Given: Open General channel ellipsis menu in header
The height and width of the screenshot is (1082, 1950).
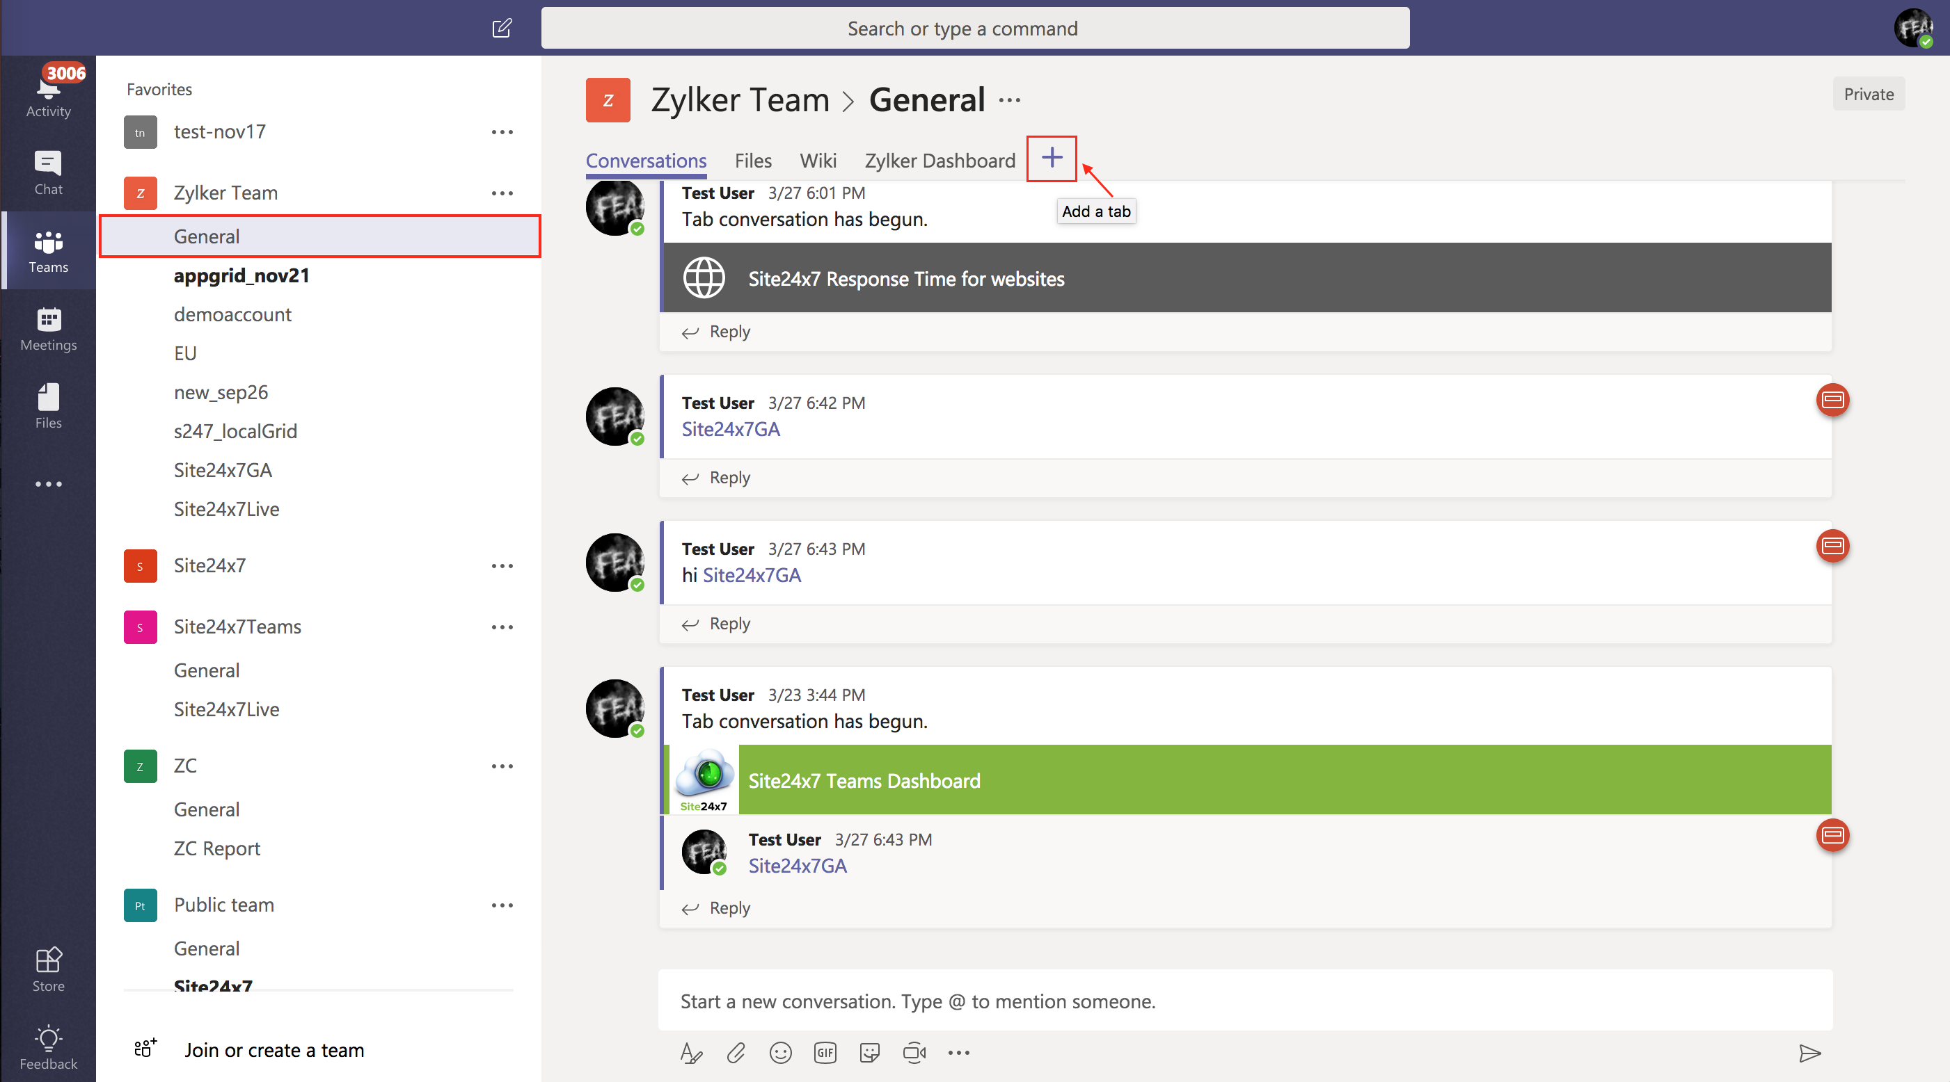Looking at the screenshot, I should (1009, 100).
